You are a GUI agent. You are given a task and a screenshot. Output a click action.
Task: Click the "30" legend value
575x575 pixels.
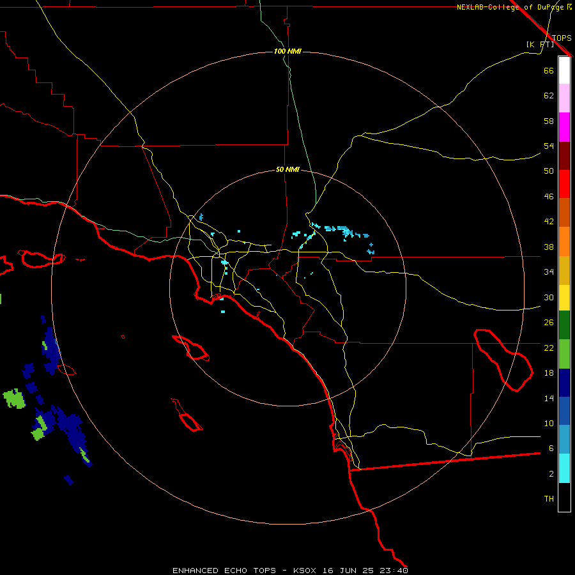pos(549,297)
